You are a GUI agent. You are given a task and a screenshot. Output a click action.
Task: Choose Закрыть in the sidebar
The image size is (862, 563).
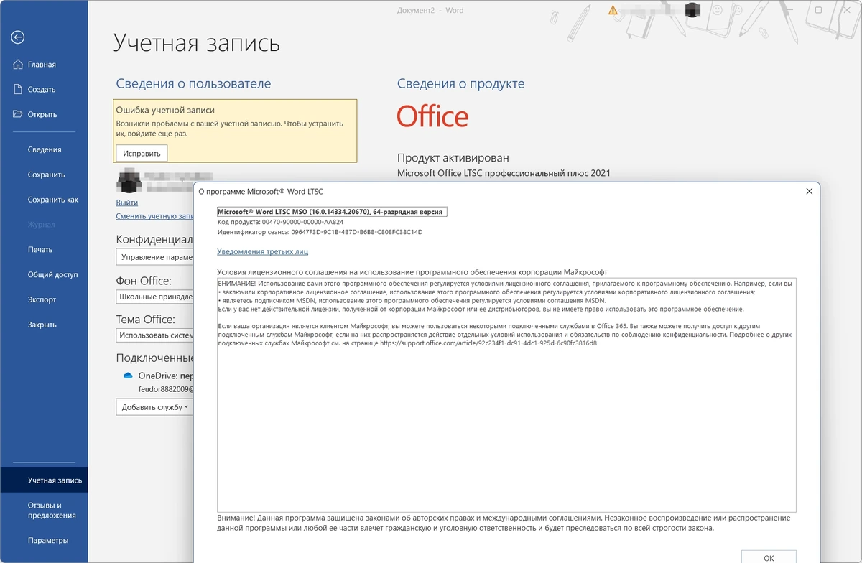point(44,325)
